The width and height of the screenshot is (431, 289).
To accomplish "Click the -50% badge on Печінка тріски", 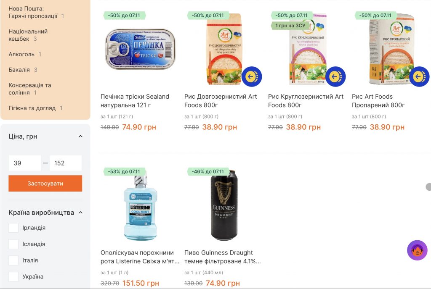I will click(124, 16).
